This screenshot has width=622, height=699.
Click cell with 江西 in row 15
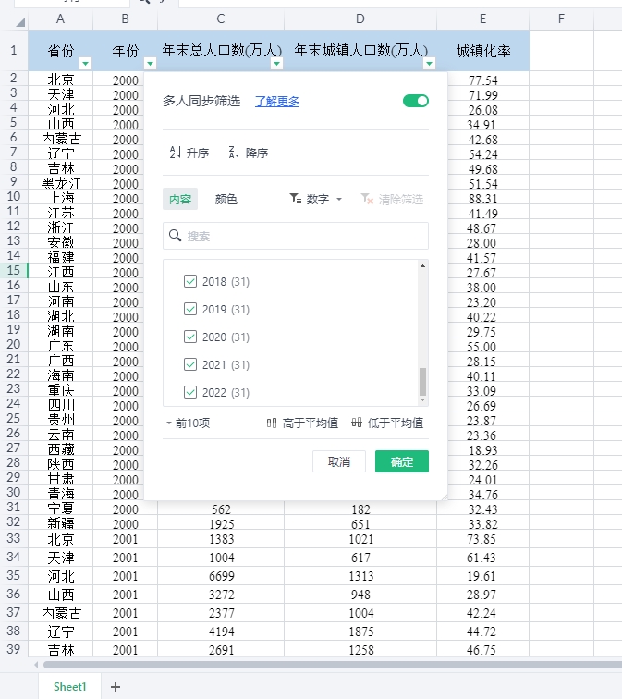[61, 272]
